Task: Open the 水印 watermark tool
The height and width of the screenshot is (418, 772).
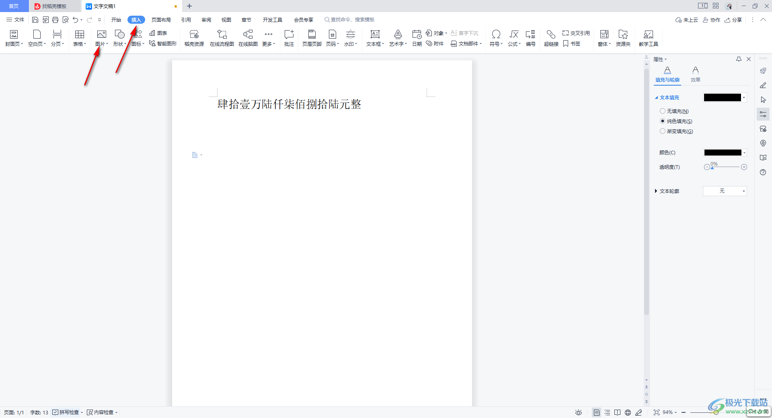Action: 351,38
